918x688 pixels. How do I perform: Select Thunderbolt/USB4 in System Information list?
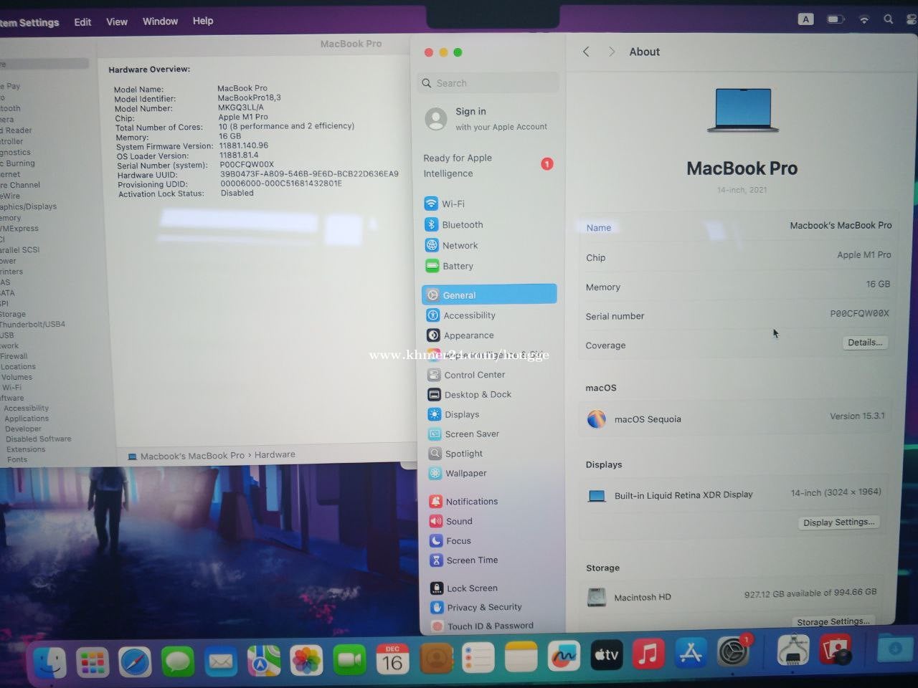pyautogui.click(x=33, y=325)
